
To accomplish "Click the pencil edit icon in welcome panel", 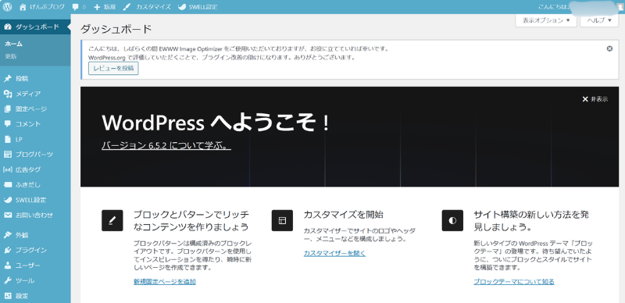I will (112, 220).
